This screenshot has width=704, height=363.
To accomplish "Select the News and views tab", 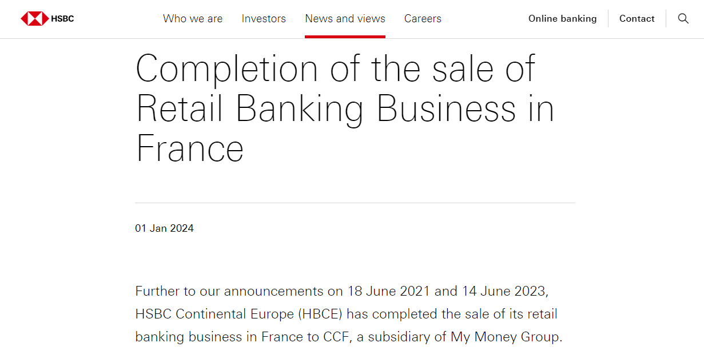I will click(345, 19).
